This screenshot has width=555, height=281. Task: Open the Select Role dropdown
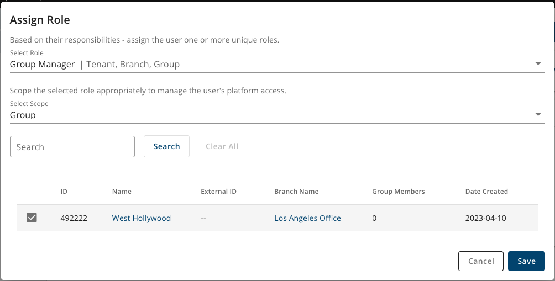pos(277,65)
